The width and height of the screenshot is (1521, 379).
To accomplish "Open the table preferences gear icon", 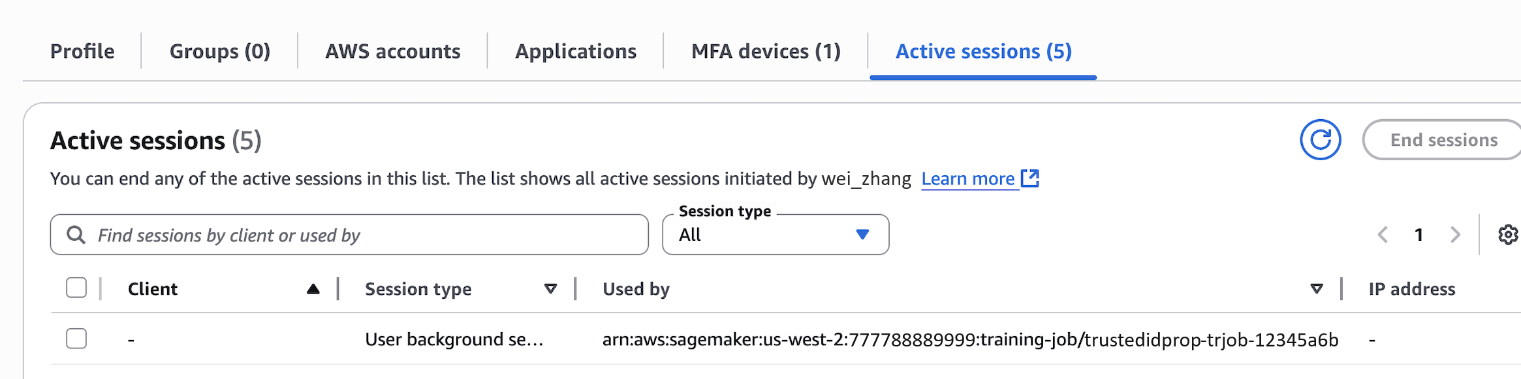I will click(x=1507, y=234).
